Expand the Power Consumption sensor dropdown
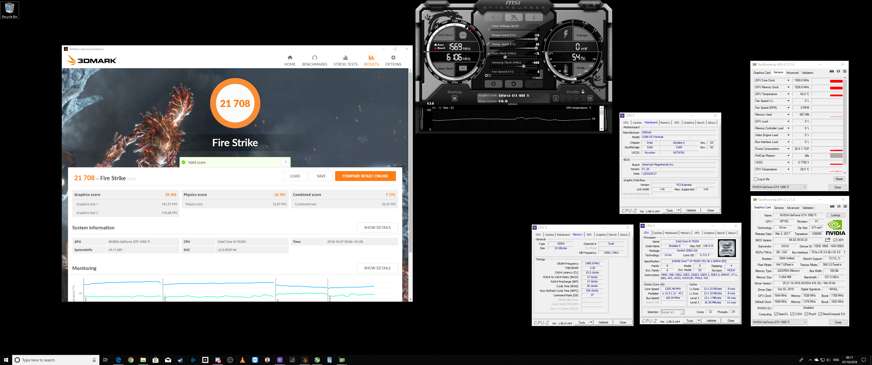This screenshot has height=365, width=872. (x=788, y=149)
